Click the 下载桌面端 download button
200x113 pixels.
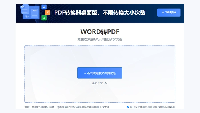(169, 13)
